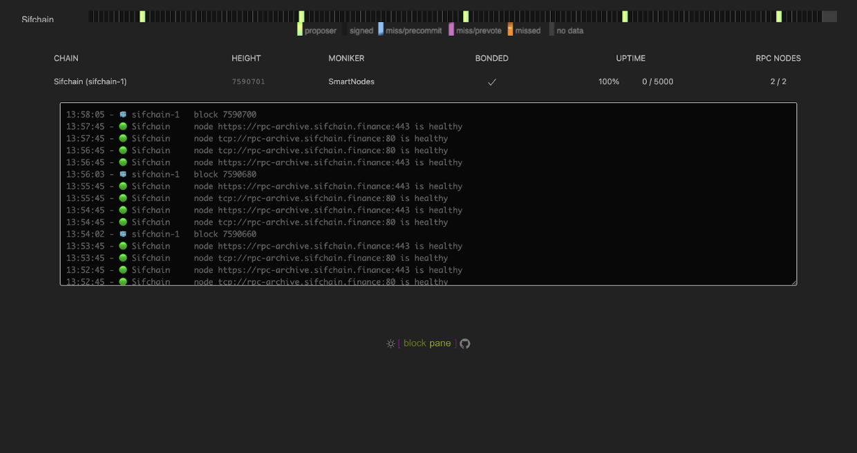
Task: Click the first green proposer block in the signing bar
Action: pyautogui.click(x=142, y=17)
